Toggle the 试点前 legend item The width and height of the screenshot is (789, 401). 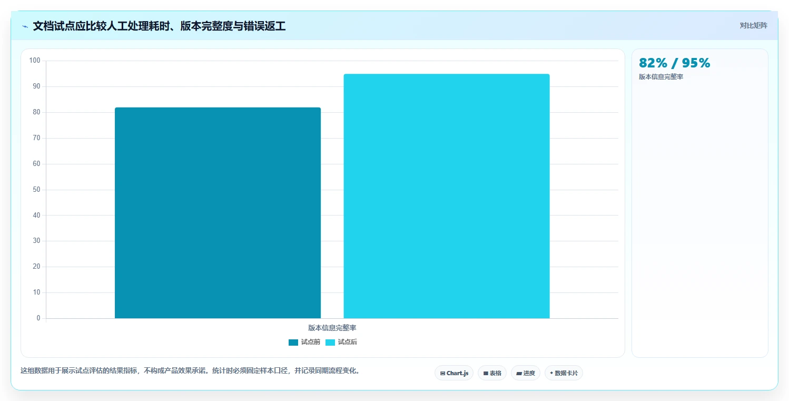tap(304, 342)
